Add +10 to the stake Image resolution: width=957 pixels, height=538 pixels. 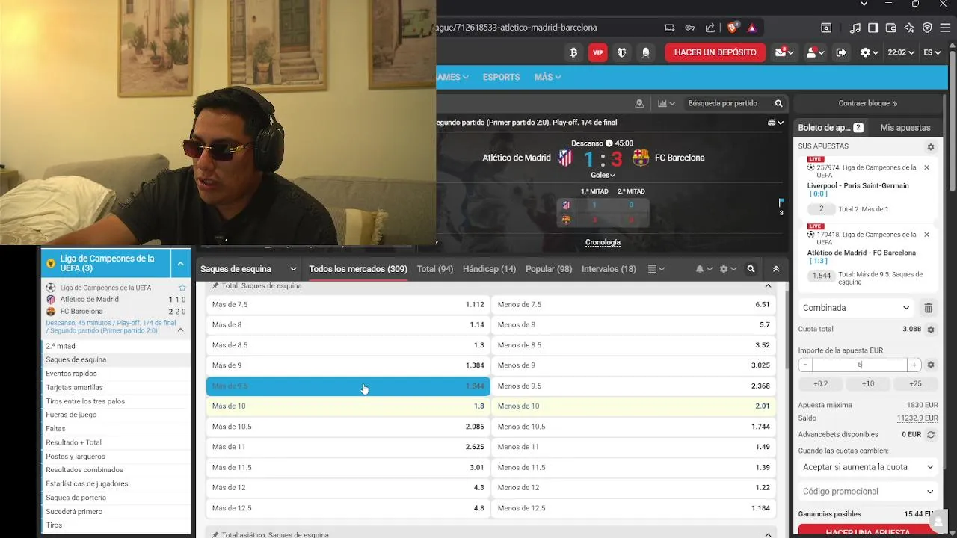(868, 383)
